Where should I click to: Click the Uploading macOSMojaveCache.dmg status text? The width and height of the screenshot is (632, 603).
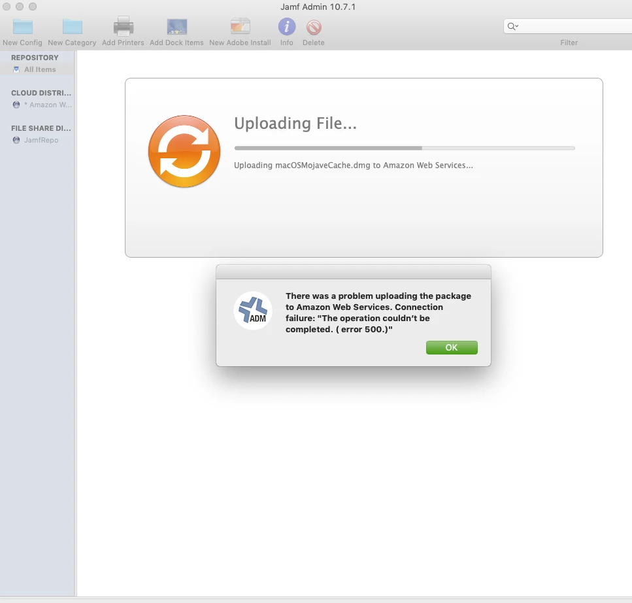[354, 165]
